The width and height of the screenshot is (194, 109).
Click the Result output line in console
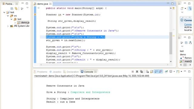61,102
